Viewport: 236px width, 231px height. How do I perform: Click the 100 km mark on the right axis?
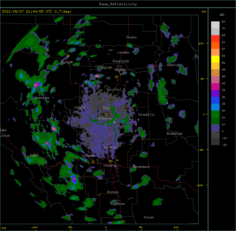click(201, 43)
